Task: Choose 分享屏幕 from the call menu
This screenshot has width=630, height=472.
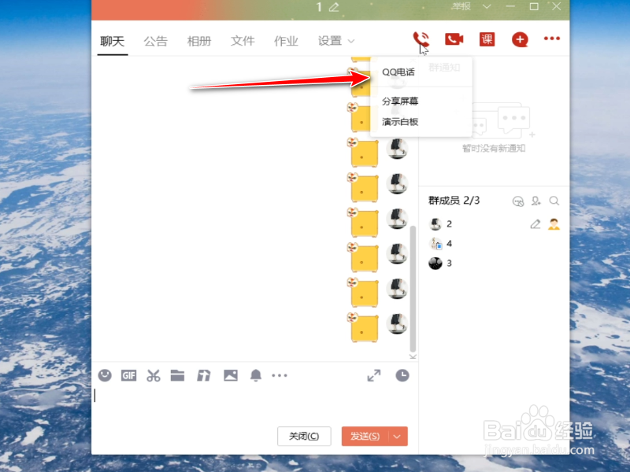Action: 400,101
